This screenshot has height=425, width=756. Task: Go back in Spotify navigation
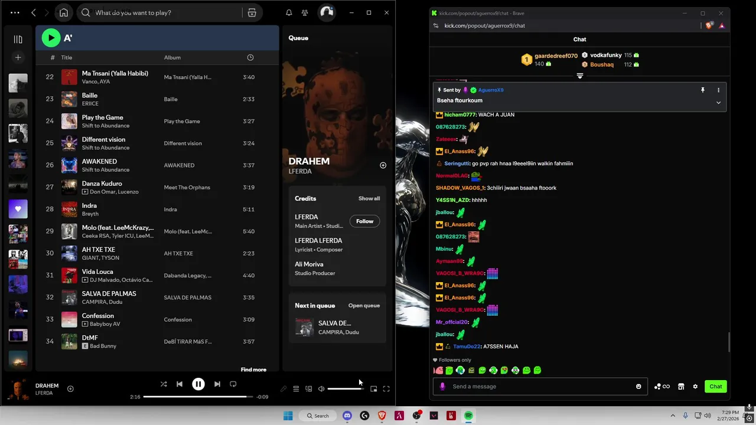tap(34, 12)
